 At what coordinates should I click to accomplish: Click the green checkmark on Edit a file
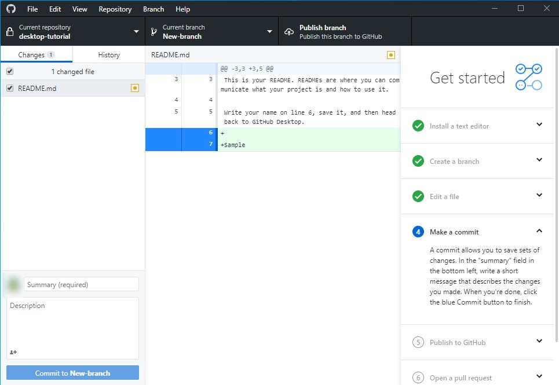tap(418, 196)
